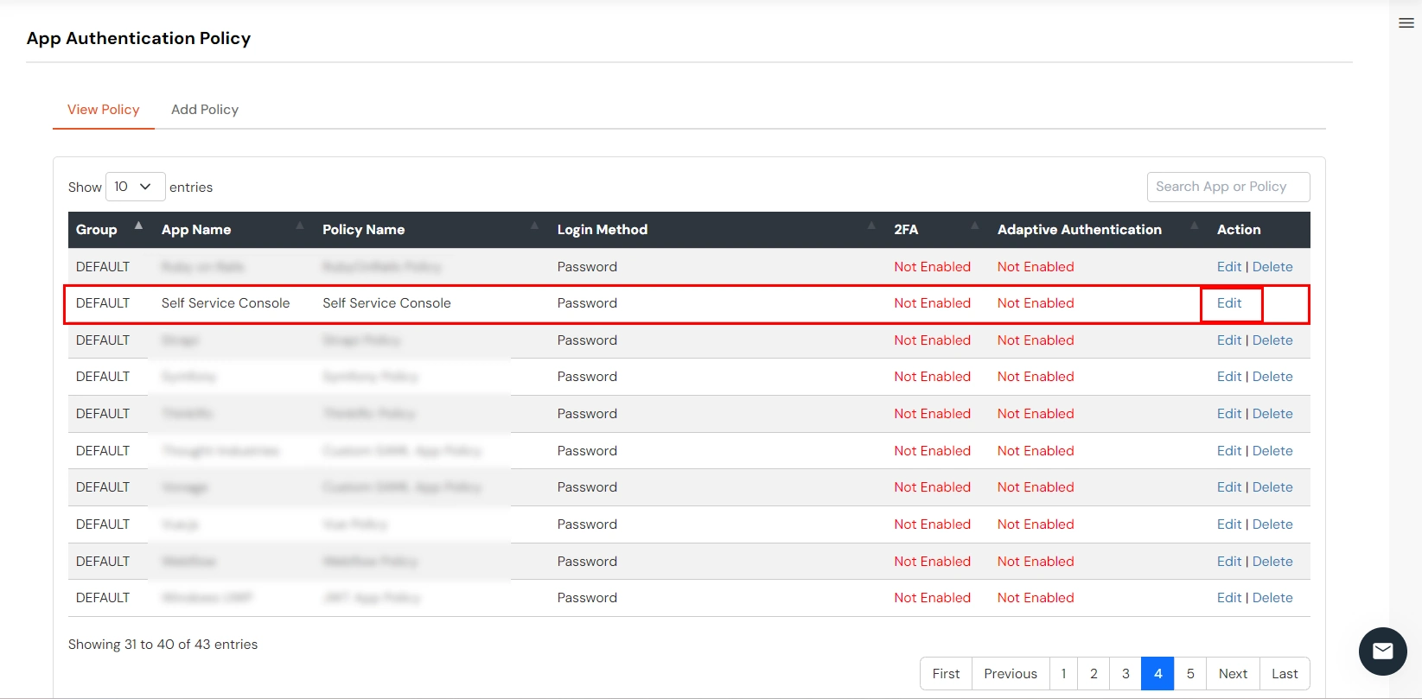Sort by Adaptive Authentication column arrow
Screen dimensions: 1422x699
pos(1195,226)
